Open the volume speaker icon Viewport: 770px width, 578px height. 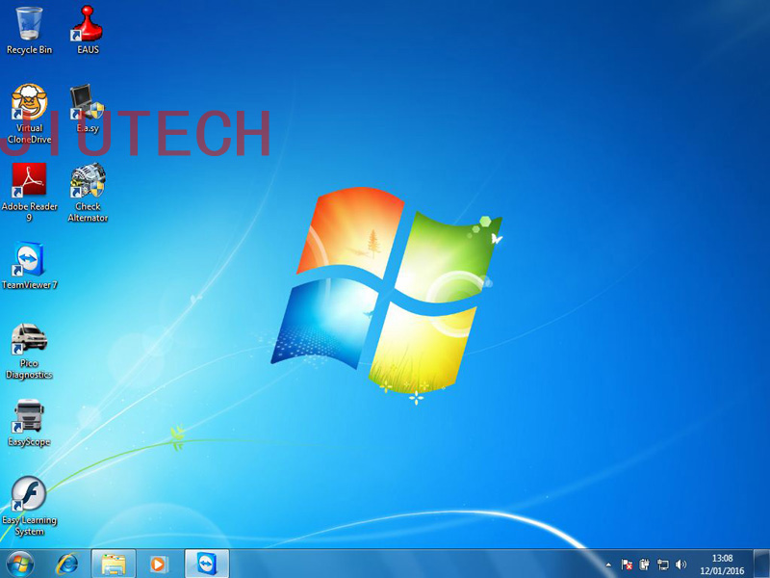[680, 565]
